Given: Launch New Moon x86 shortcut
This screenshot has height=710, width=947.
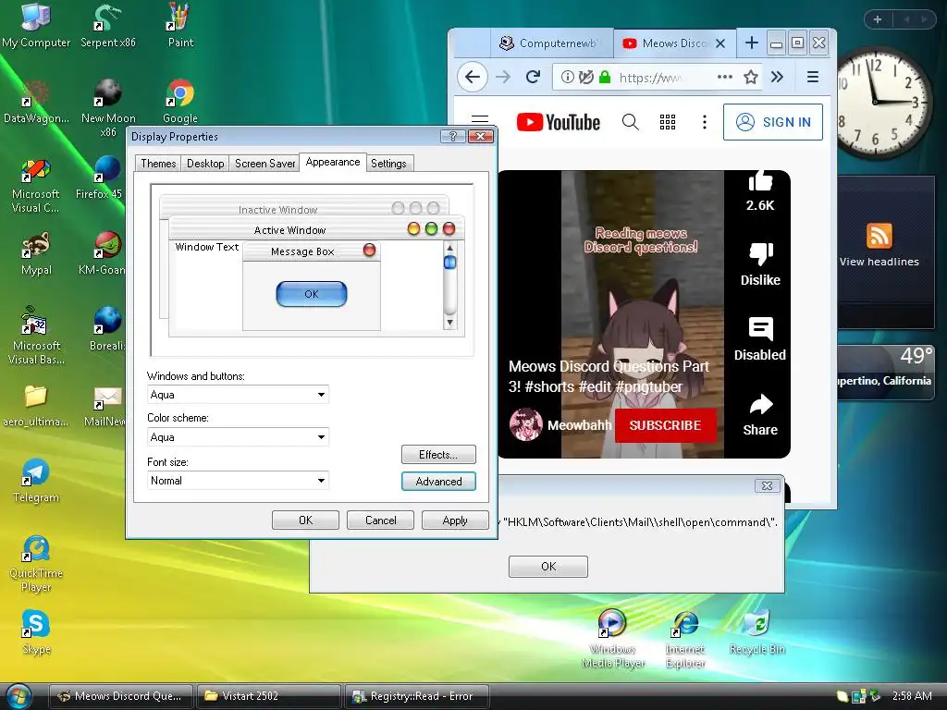Looking at the screenshot, I should coord(108,107).
